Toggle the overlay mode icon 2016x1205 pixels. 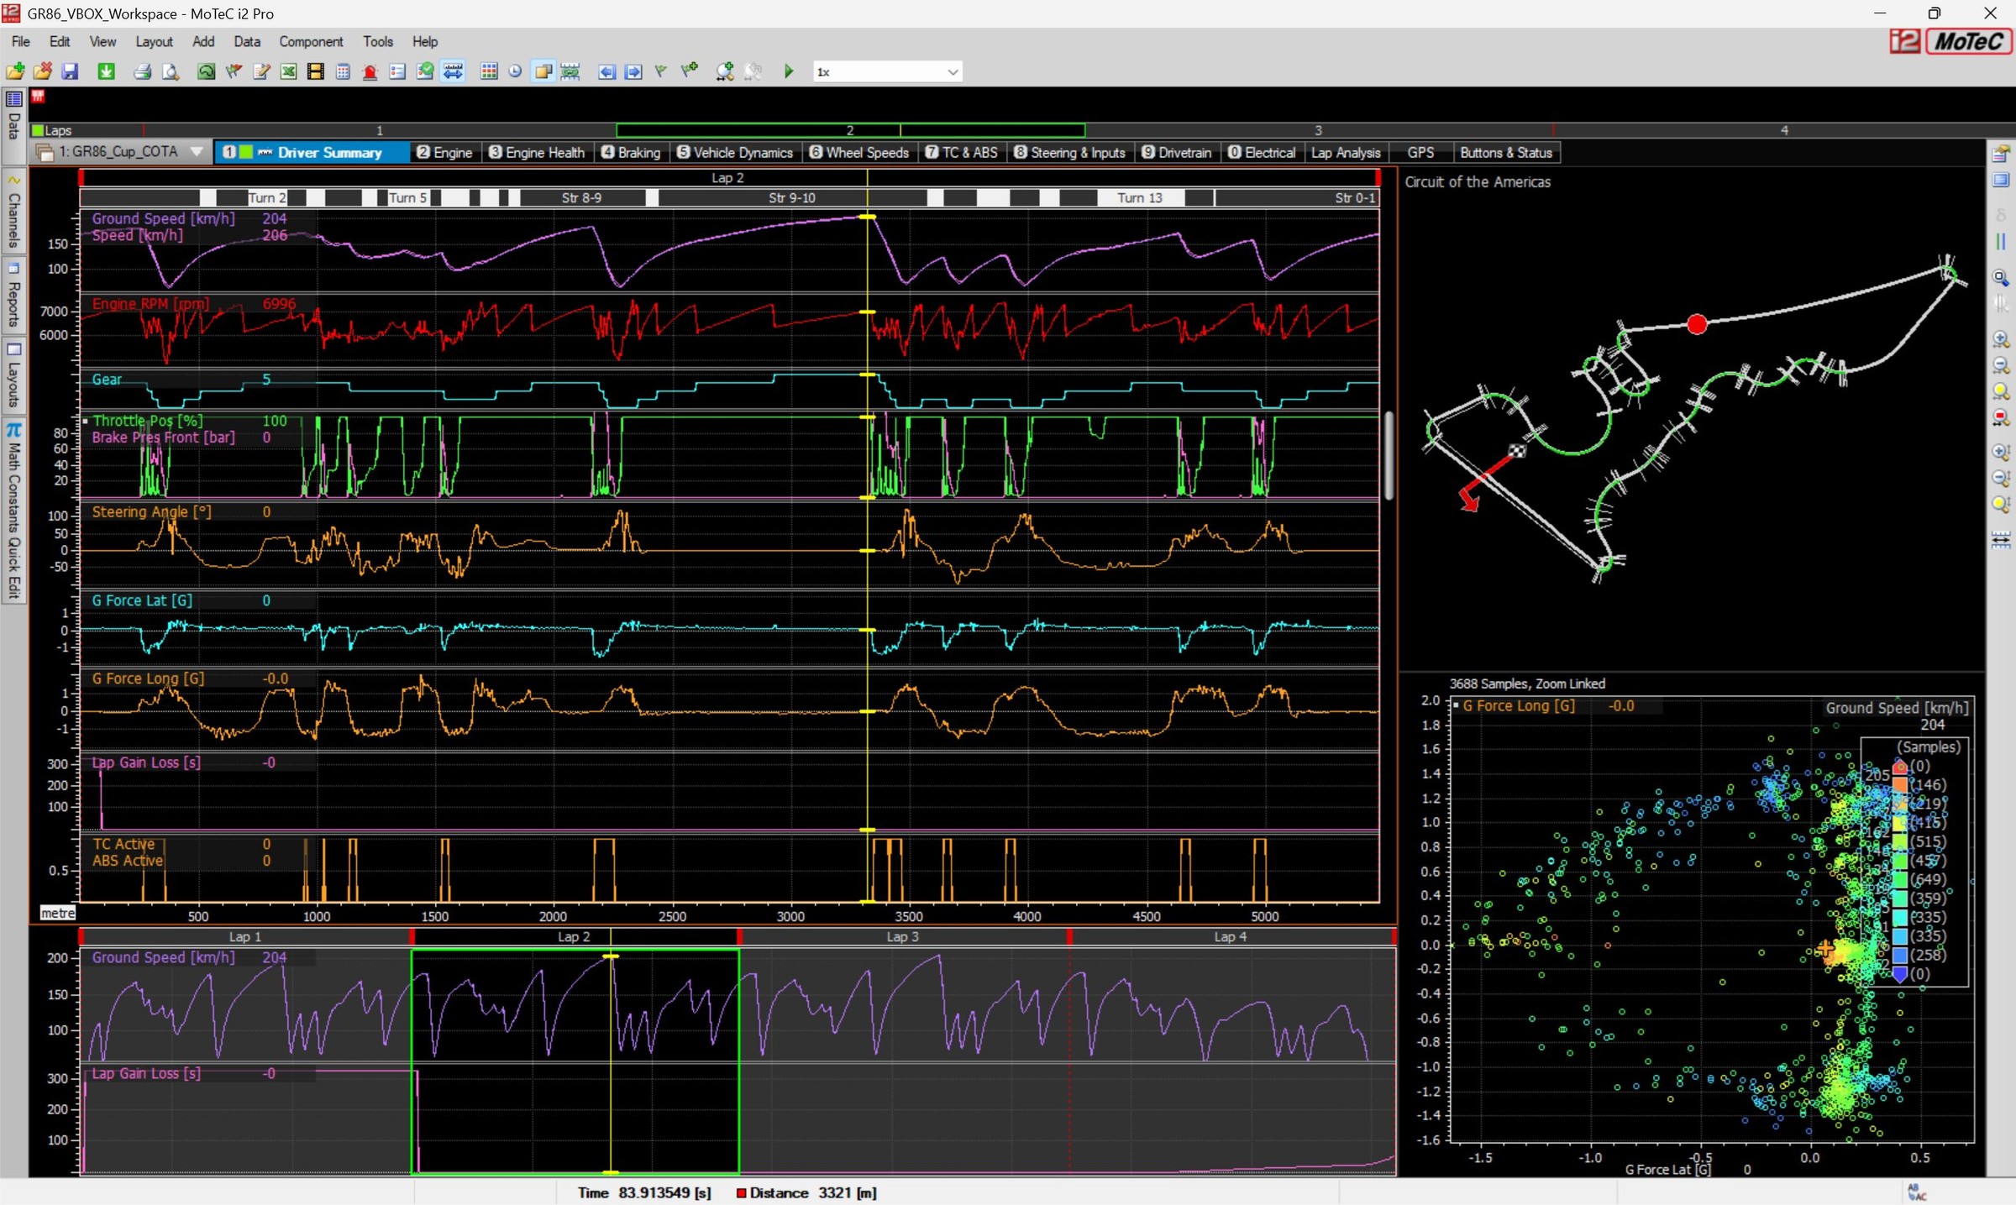click(x=543, y=72)
